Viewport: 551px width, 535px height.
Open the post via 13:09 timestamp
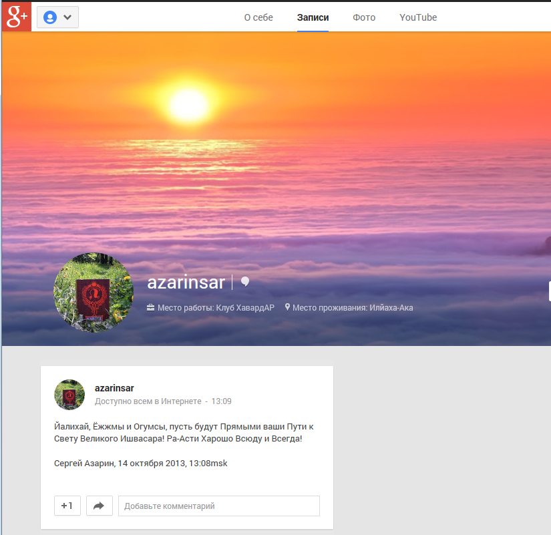point(221,401)
